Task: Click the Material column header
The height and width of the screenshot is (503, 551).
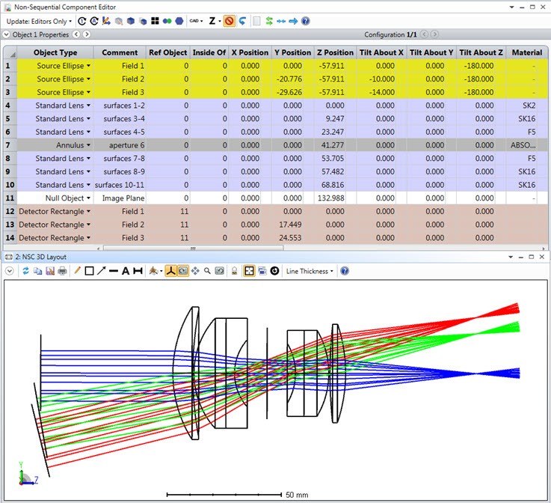Action: (x=527, y=52)
